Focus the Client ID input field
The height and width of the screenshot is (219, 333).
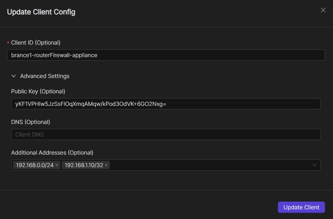[166, 55]
